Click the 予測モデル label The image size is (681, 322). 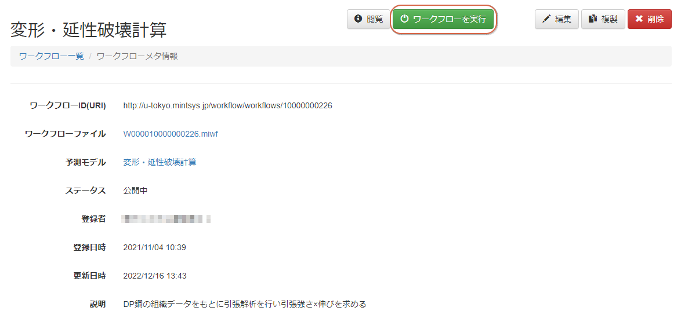85,163
